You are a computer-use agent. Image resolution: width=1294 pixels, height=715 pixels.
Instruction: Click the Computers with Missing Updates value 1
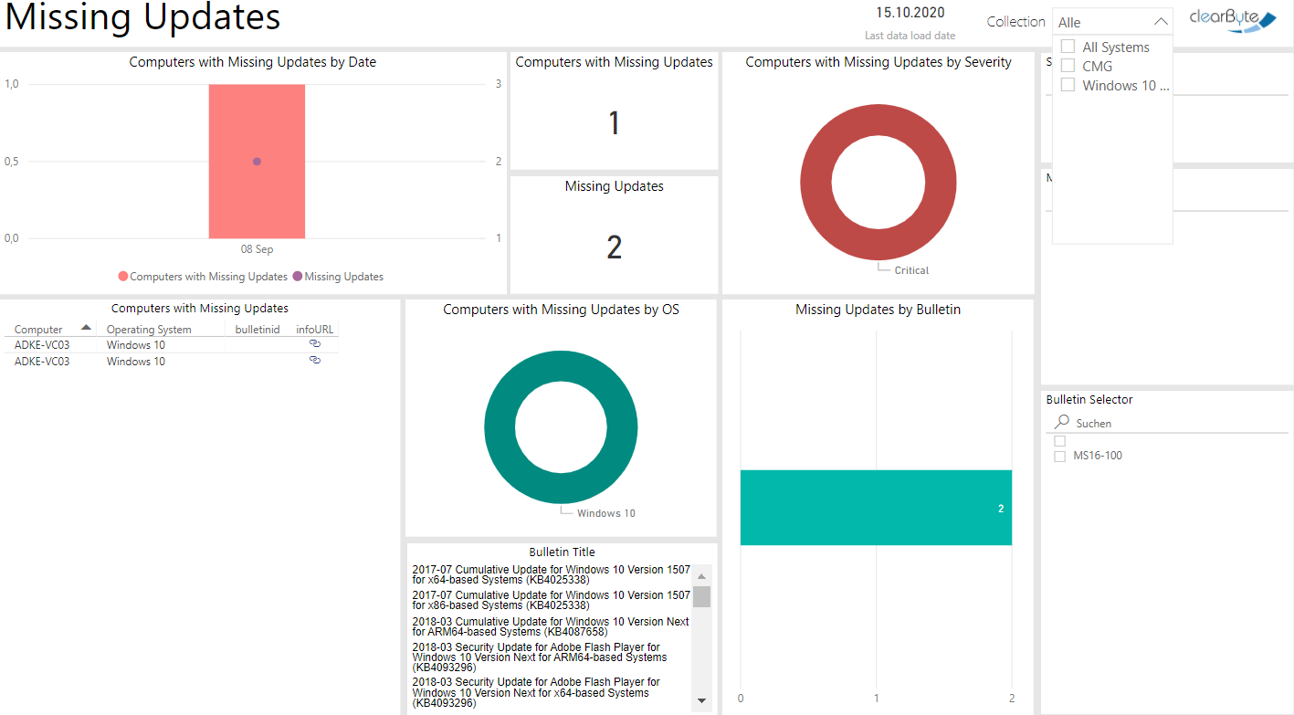(x=614, y=123)
